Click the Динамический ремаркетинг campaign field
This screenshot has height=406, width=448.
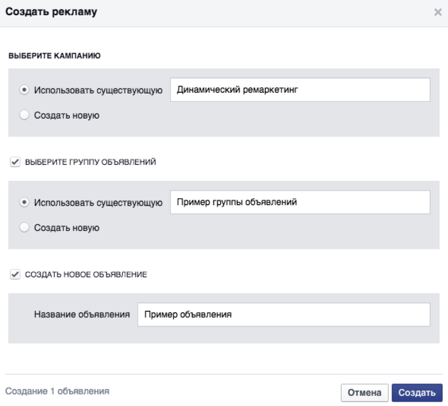[x=300, y=89]
